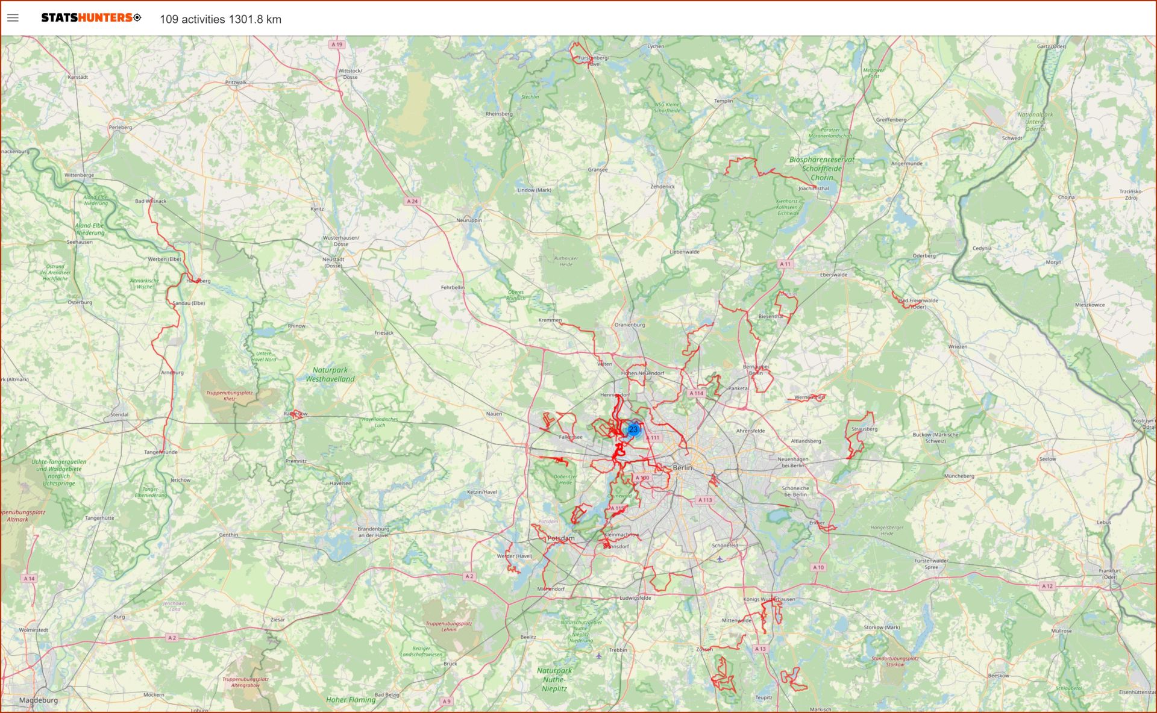Click the A 11 highway shield
This screenshot has height=713, width=1157.
click(x=785, y=264)
